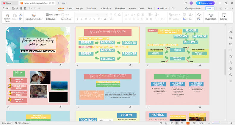235x125 pixels.
Task: Click the Unsynchronized cloud status
Action: tap(193, 8)
